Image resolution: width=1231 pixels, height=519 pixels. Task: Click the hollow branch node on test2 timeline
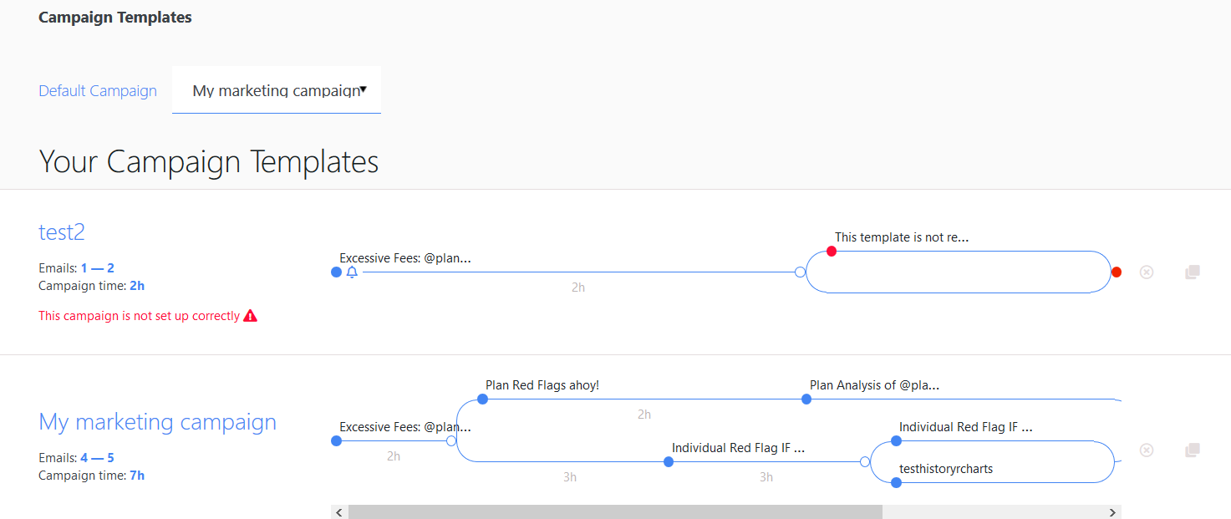800,272
